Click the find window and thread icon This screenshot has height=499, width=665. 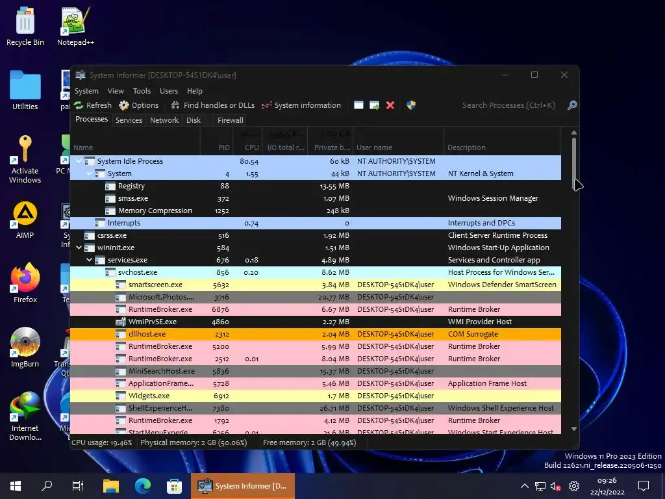375,105
